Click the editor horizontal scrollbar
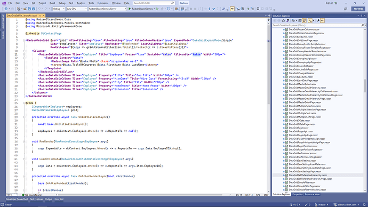Screen dimensions: 368x207 [x=140, y=195]
